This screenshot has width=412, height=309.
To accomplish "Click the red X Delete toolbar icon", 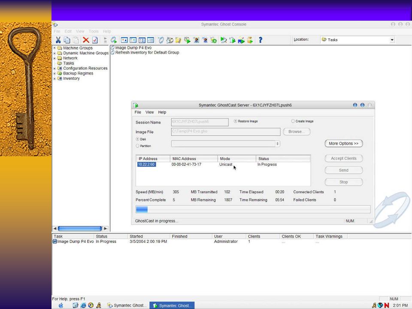I will 86,40.
